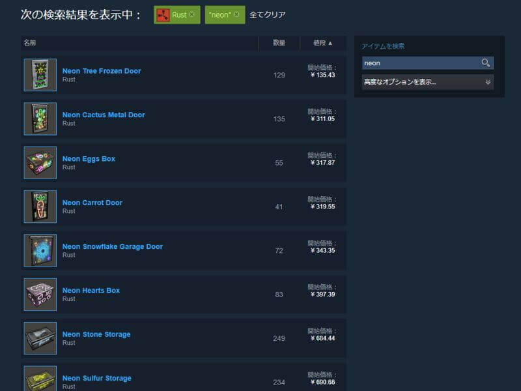521x391 pixels.
Task: Click the ¥684.44 starting price
Action: point(322,338)
